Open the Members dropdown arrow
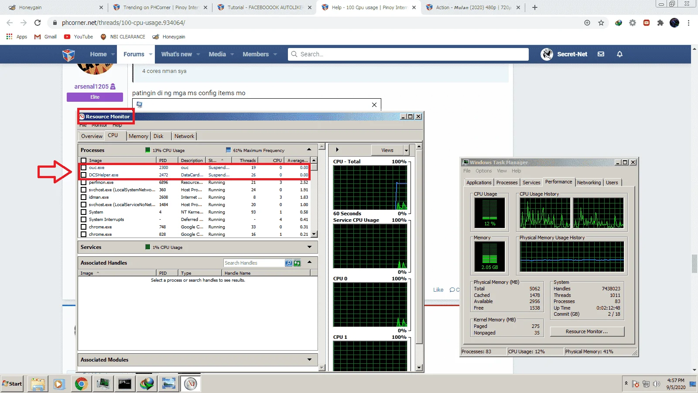 (x=275, y=55)
